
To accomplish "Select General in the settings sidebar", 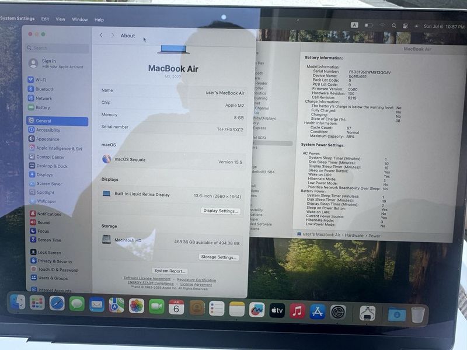I will click(57, 121).
